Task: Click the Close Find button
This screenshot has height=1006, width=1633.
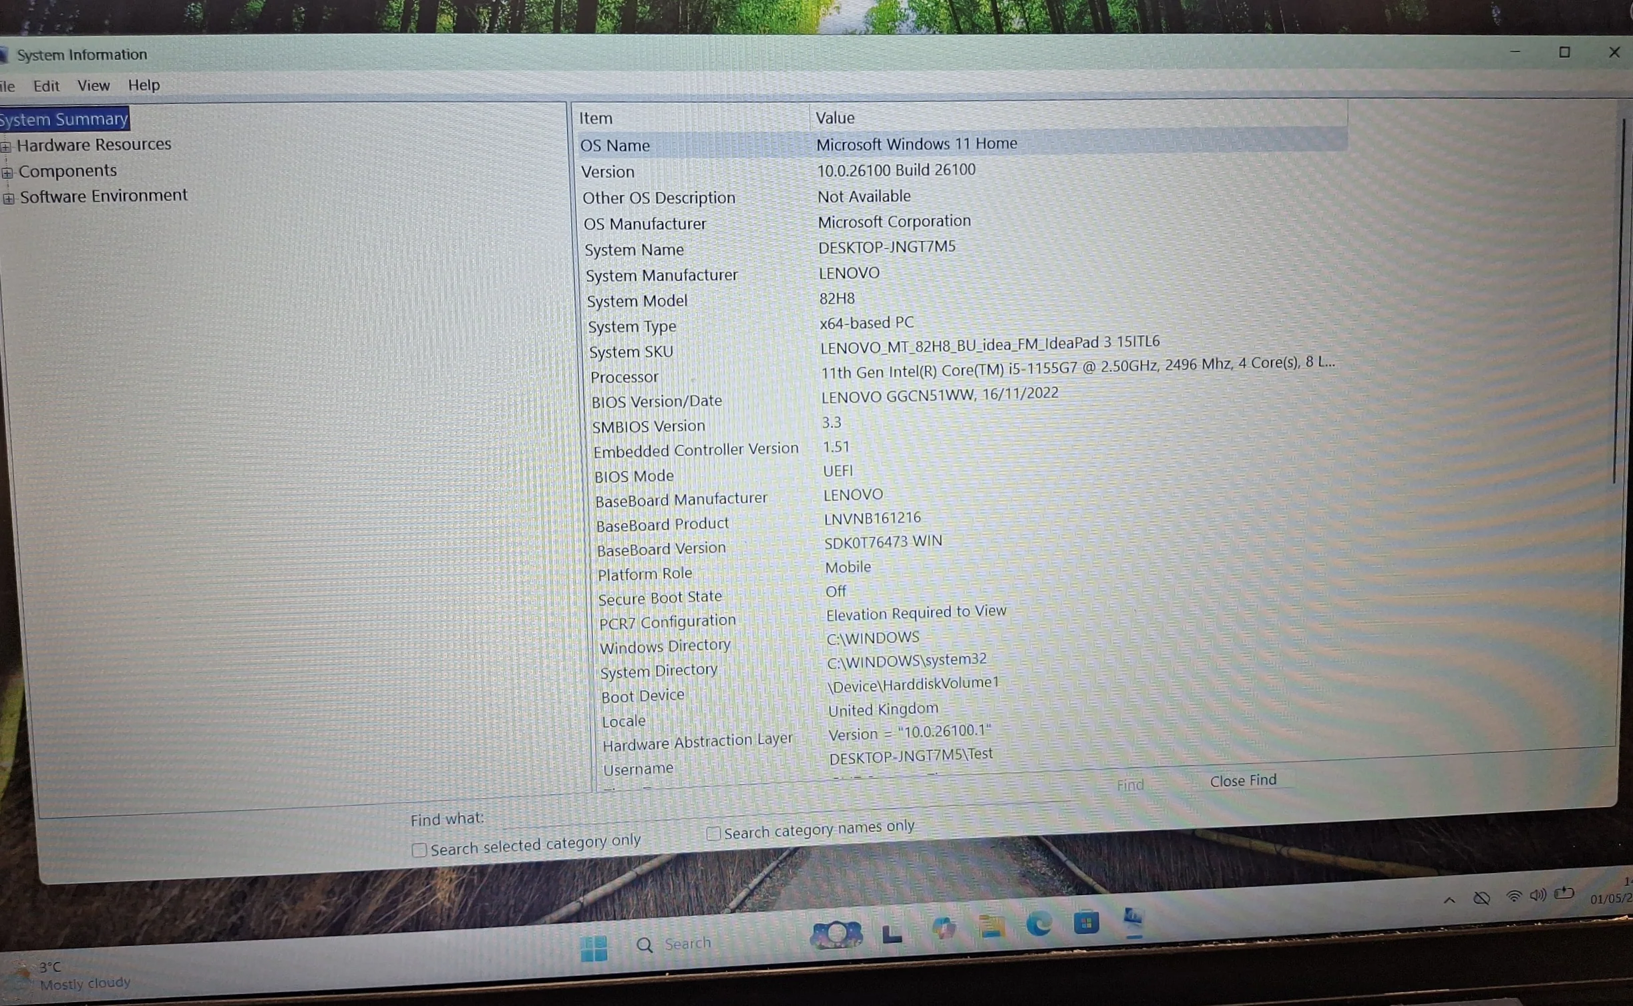Action: click(1243, 780)
